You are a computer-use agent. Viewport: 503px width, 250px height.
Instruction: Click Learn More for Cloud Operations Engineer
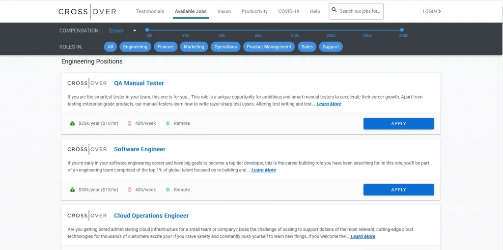coord(363,237)
